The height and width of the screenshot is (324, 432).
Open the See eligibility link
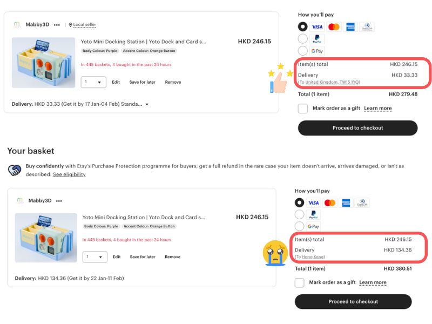point(69,174)
